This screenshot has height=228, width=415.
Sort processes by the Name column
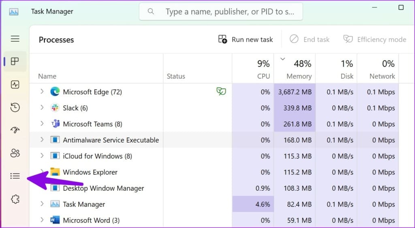[47, 76]
